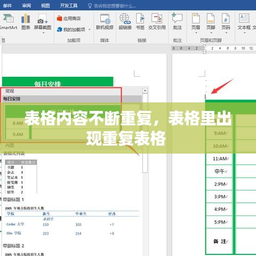Expand the screenshot (屏幕截图) dropdown arrow
256x256 pixels.
[44, 33]
